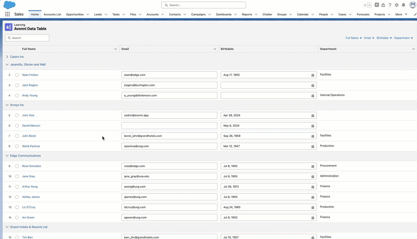Select the radio button for Rose Gonzalez

(x=17, y=166)
